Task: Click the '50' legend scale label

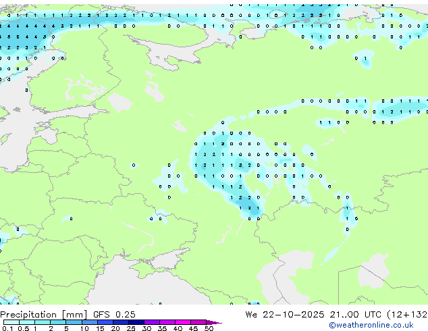Action: [209, 328]
